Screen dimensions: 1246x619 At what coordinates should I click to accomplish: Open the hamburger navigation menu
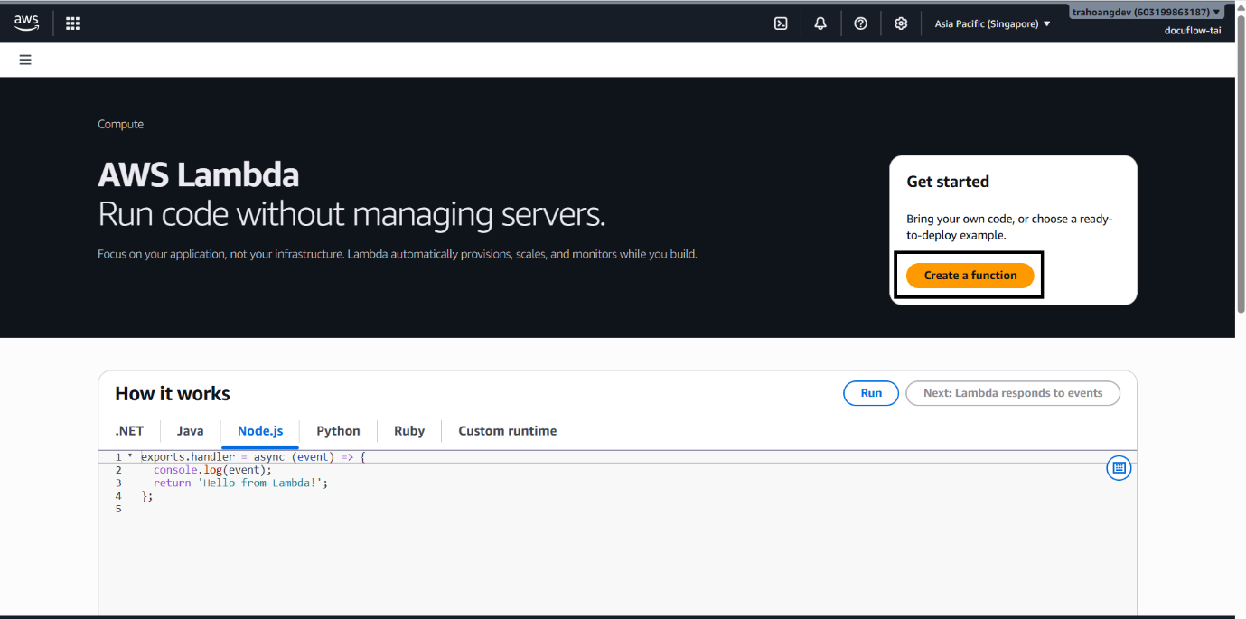[x=25, y=60]
